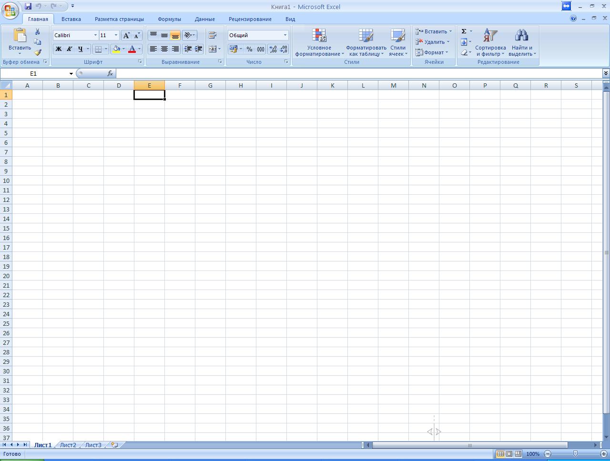Image resolution: width=610 pixels, height=461 pixels.
Task: Click the Fill down-arrow icon
Action: 464,42
